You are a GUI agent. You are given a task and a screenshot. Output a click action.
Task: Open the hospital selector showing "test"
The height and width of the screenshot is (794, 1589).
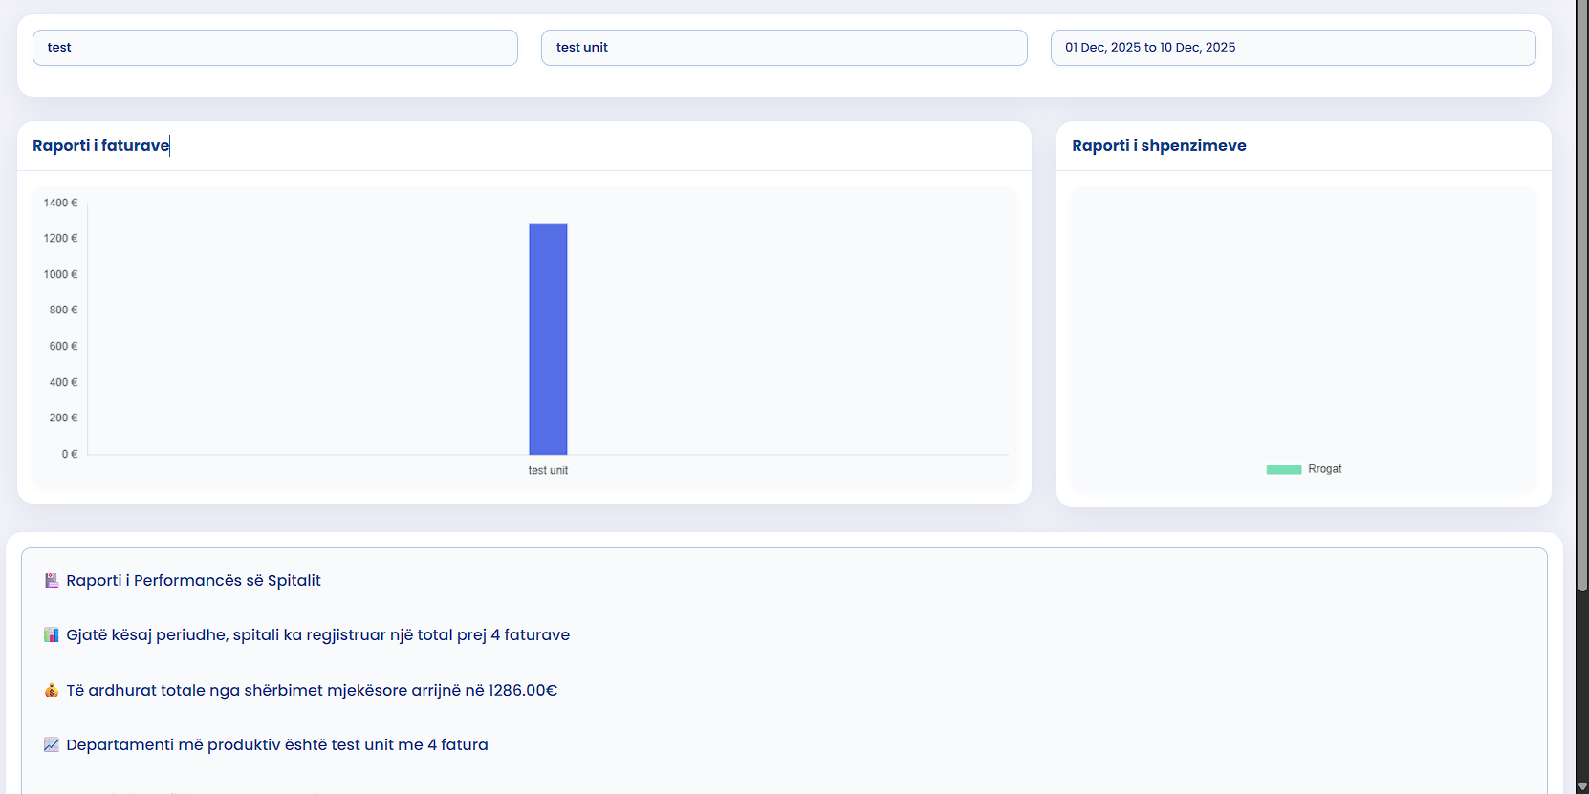coord(275,48)
